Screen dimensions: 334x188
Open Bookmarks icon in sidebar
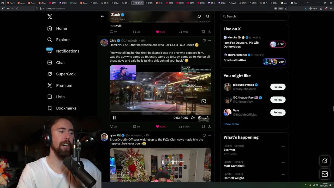pyautogui.click(x=50, y=108)
